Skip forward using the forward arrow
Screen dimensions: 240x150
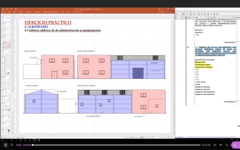click(x=215, y=145)
